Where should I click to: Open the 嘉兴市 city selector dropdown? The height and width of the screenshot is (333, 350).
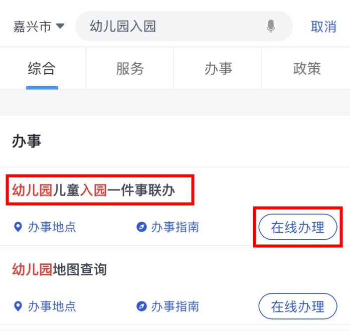click(x=39, y=26)
